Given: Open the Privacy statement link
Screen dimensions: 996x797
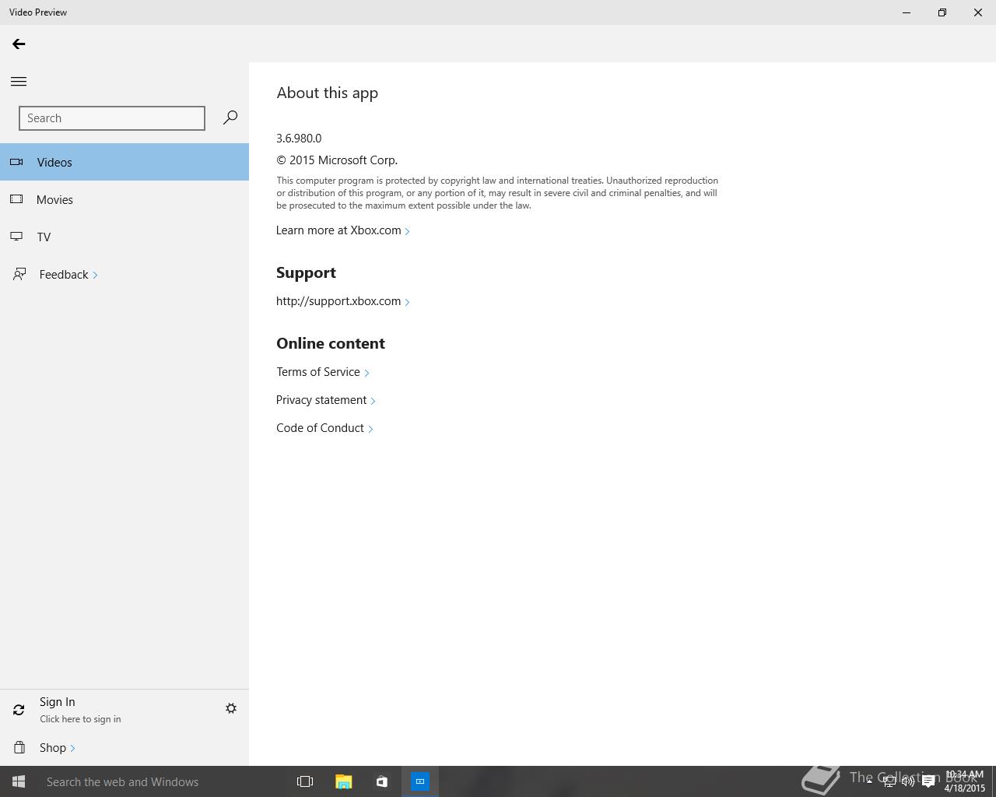Looking at the screenshot, I should coord(326,400).
